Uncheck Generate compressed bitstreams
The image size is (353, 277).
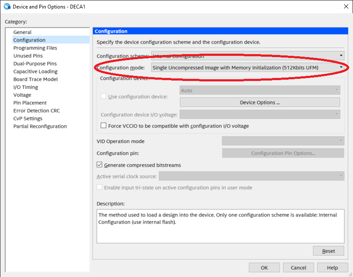click(x=100, y=165)
